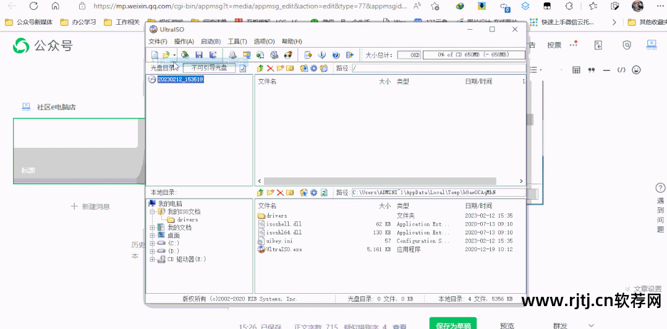Click the gear settings icon in disc directory toolbar
The height and width of the screenshot is (329, 667).
point(313,68)
